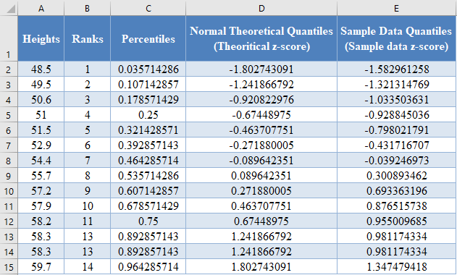The height and width of the screenshot is (275, 457).
Task: Select cell with height 48.5
Action: (x=41, y=69)
